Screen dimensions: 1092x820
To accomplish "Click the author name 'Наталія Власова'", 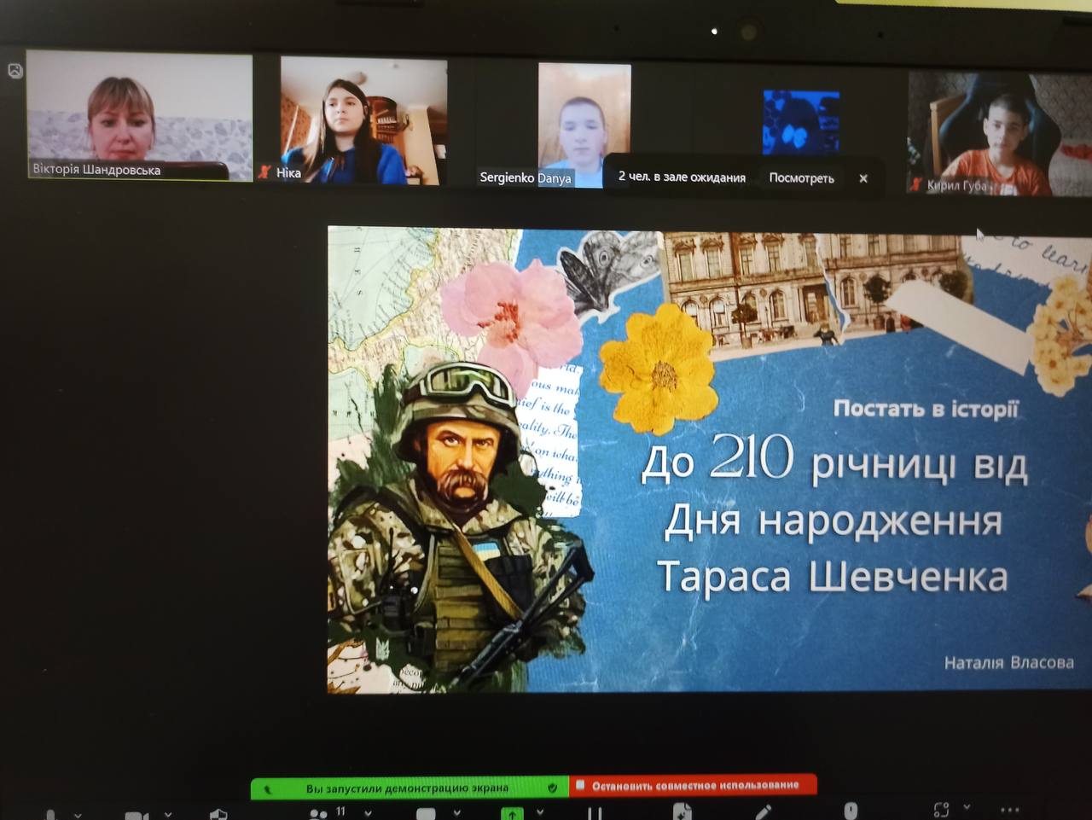I will pyautogui.click(x=1008, y=662).
